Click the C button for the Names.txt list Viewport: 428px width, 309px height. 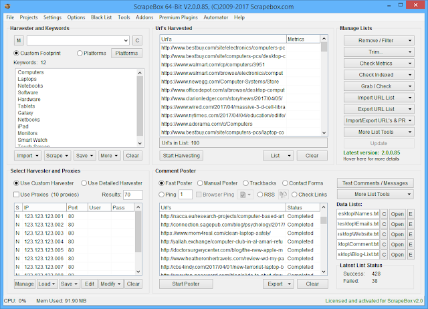[384, 214]
